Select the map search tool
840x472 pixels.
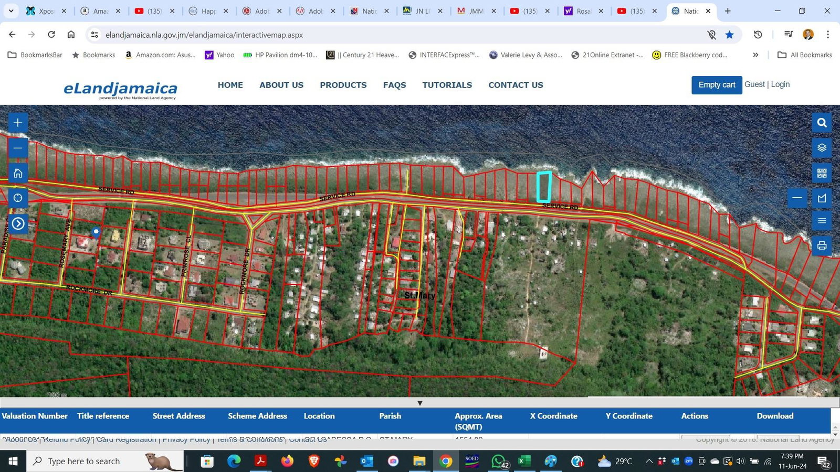pos(822,123)
